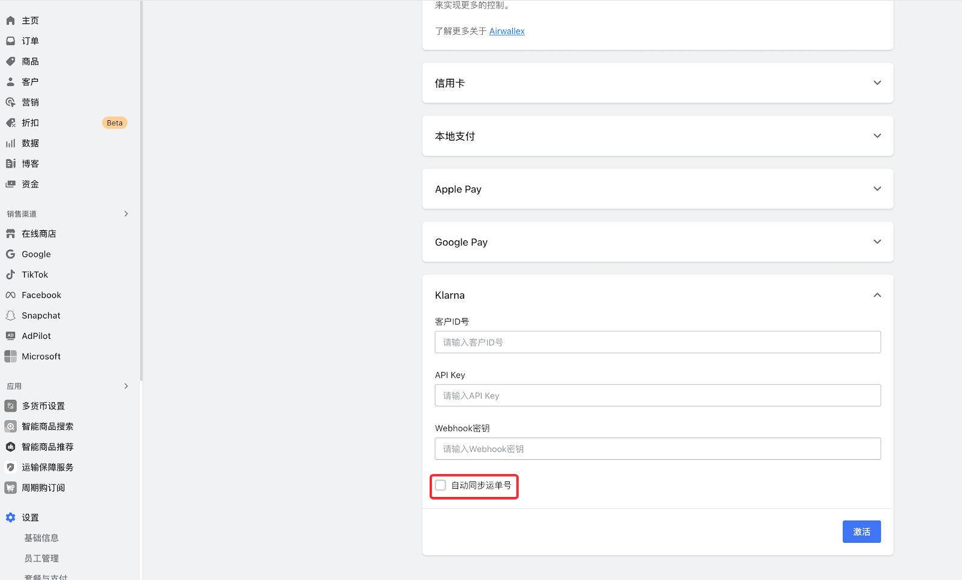The image size is (962, 580).
Task: Click the Facebook meta icon
Action: coord(10,295)
